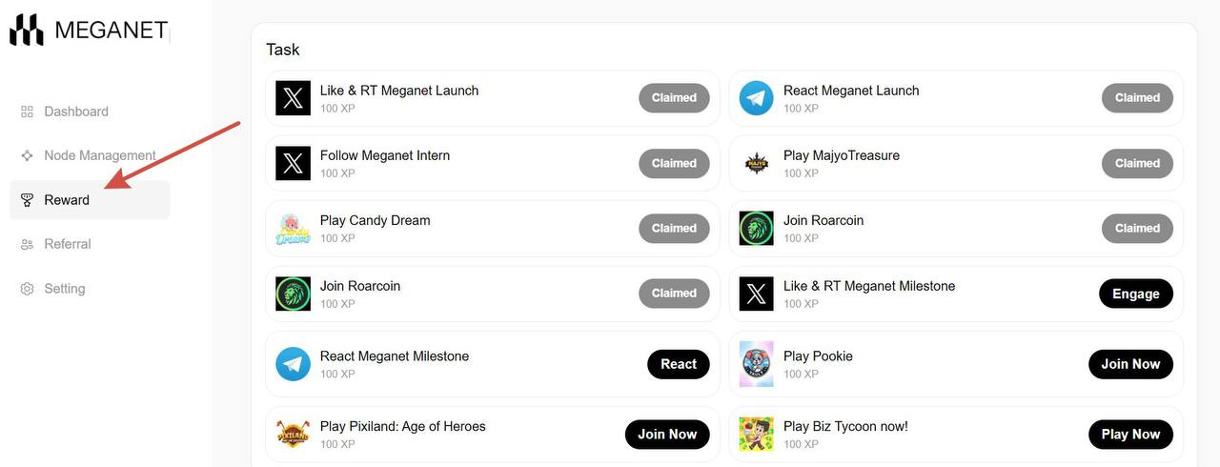Click Join Now for Pixiland: Age of Heroes
The image size is (1220, 467).
(x=667, y=435)
